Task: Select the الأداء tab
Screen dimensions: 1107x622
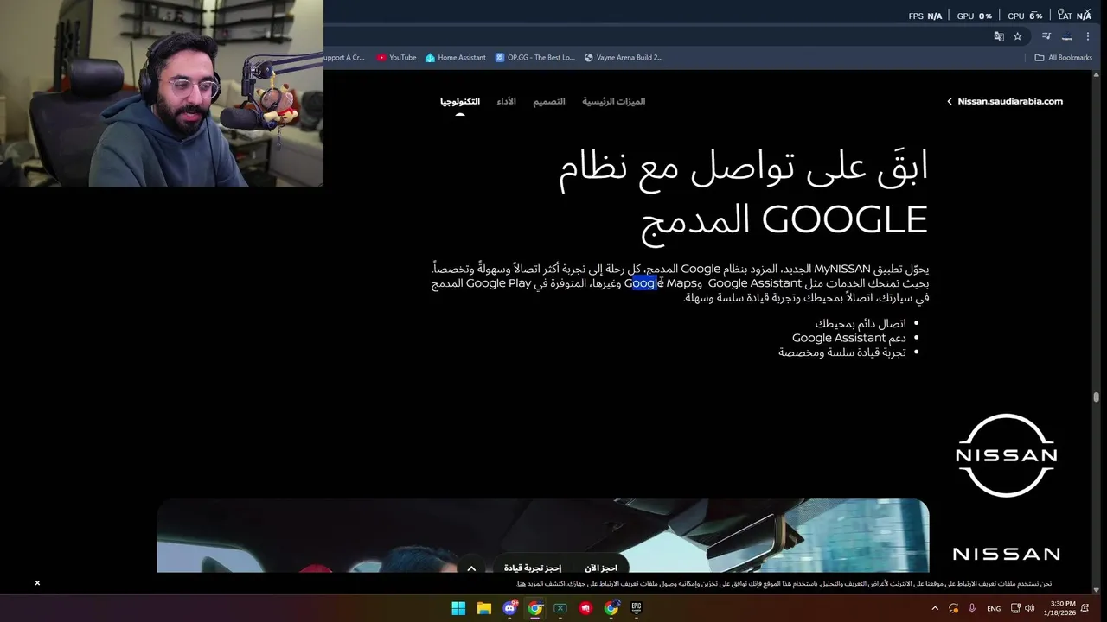Action: pos(506,101)
